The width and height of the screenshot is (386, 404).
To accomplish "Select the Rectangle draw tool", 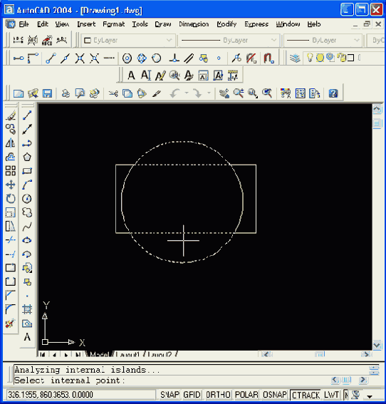I will [27, 170].
